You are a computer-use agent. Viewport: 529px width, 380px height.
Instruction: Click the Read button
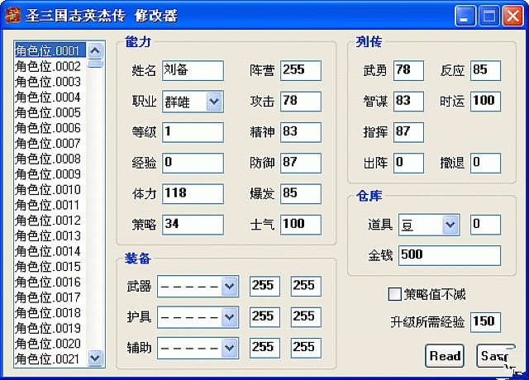tap(445, 356)
